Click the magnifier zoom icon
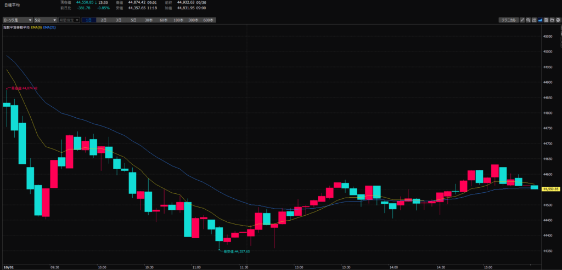Viewport: 562px width, 270px height. (528, 20)
